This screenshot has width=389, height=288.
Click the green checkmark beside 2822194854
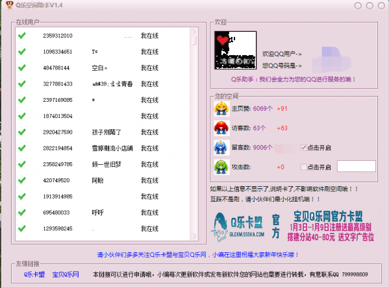pos(22,148)
